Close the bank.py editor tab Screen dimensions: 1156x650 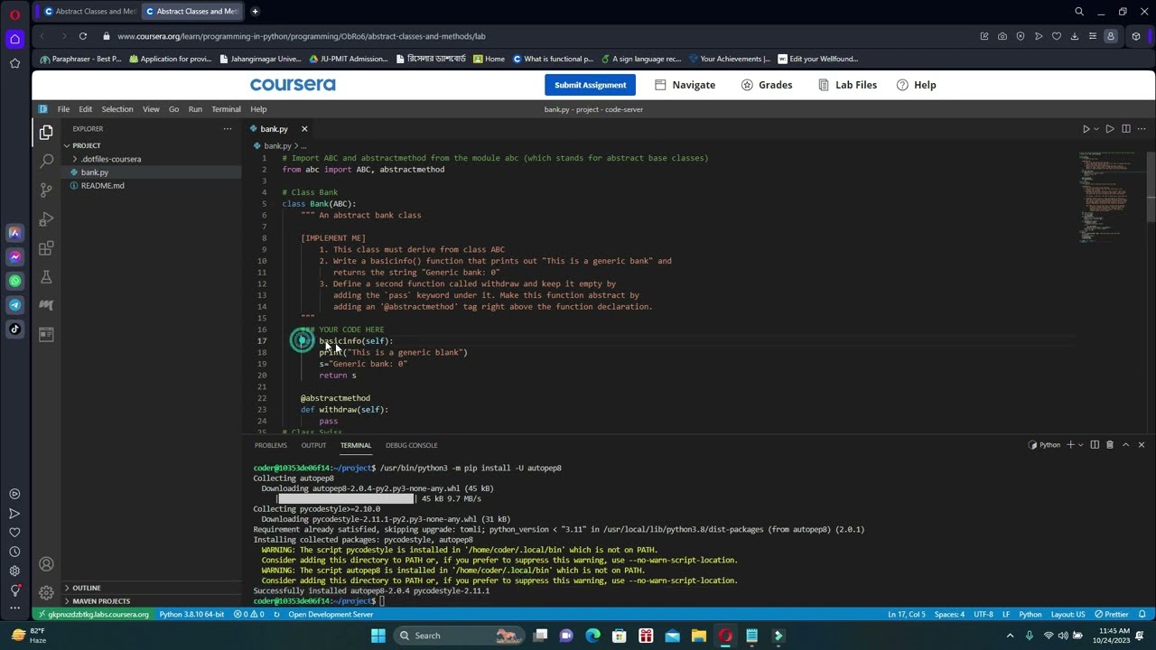coord(304,129)
